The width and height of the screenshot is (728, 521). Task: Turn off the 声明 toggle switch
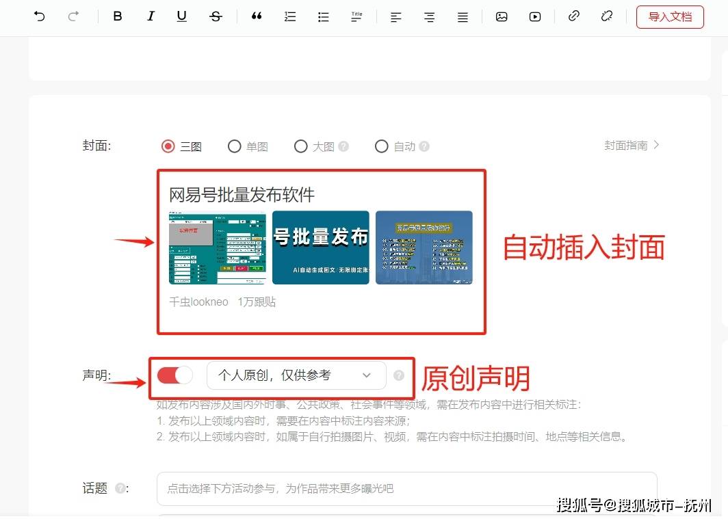tap(175, 375)
